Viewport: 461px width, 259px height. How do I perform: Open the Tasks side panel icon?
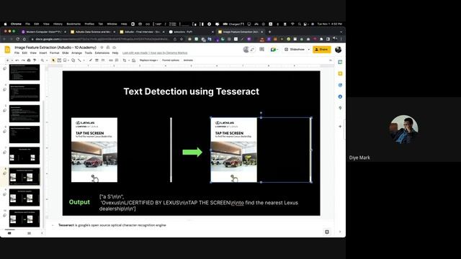pos(340,85)
